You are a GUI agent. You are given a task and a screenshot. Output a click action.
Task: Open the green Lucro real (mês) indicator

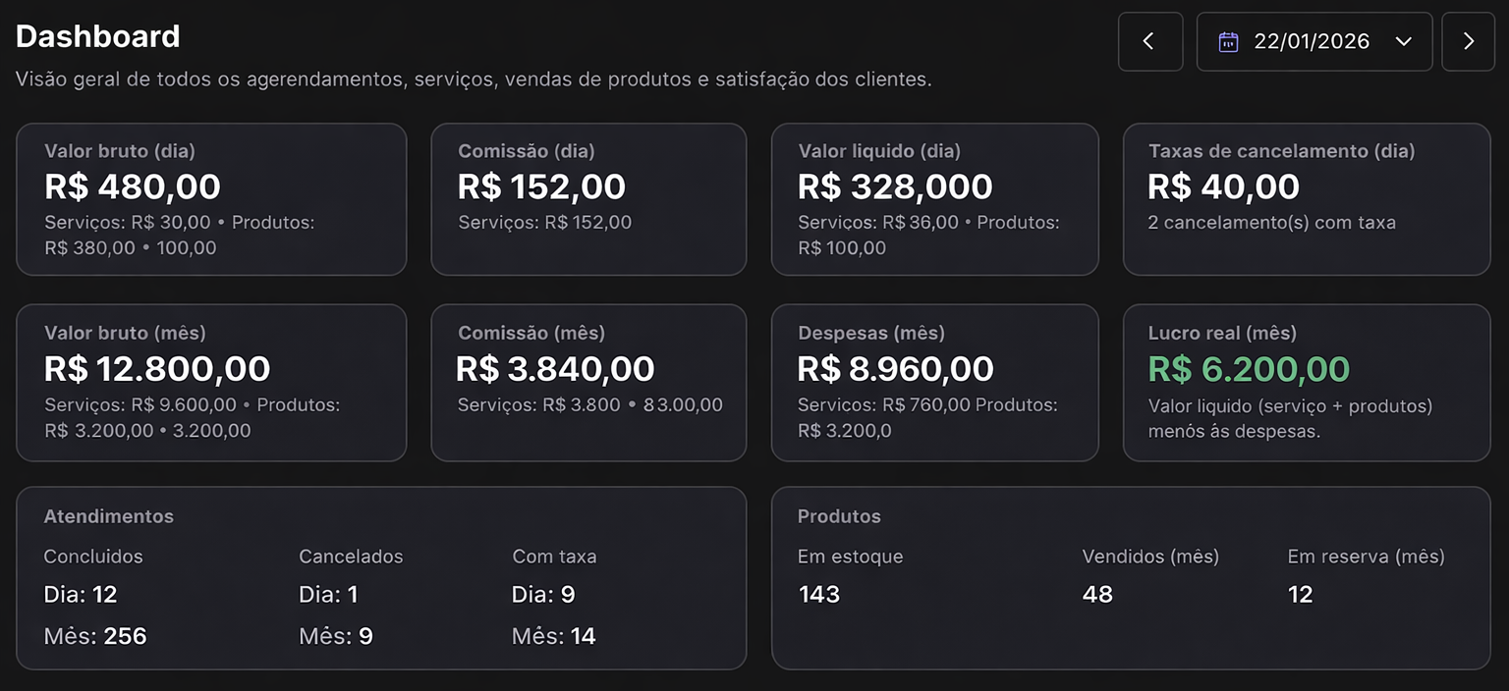coord(1306,382)
